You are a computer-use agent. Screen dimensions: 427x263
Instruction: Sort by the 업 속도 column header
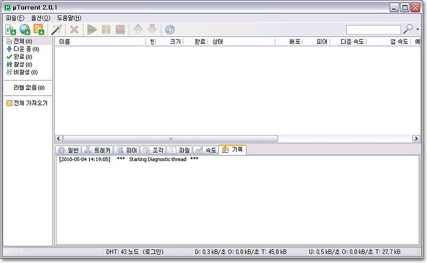coord(388,41)
